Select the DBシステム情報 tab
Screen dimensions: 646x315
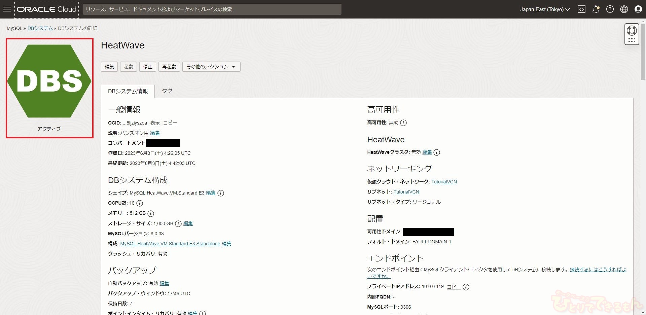(128, 91)
